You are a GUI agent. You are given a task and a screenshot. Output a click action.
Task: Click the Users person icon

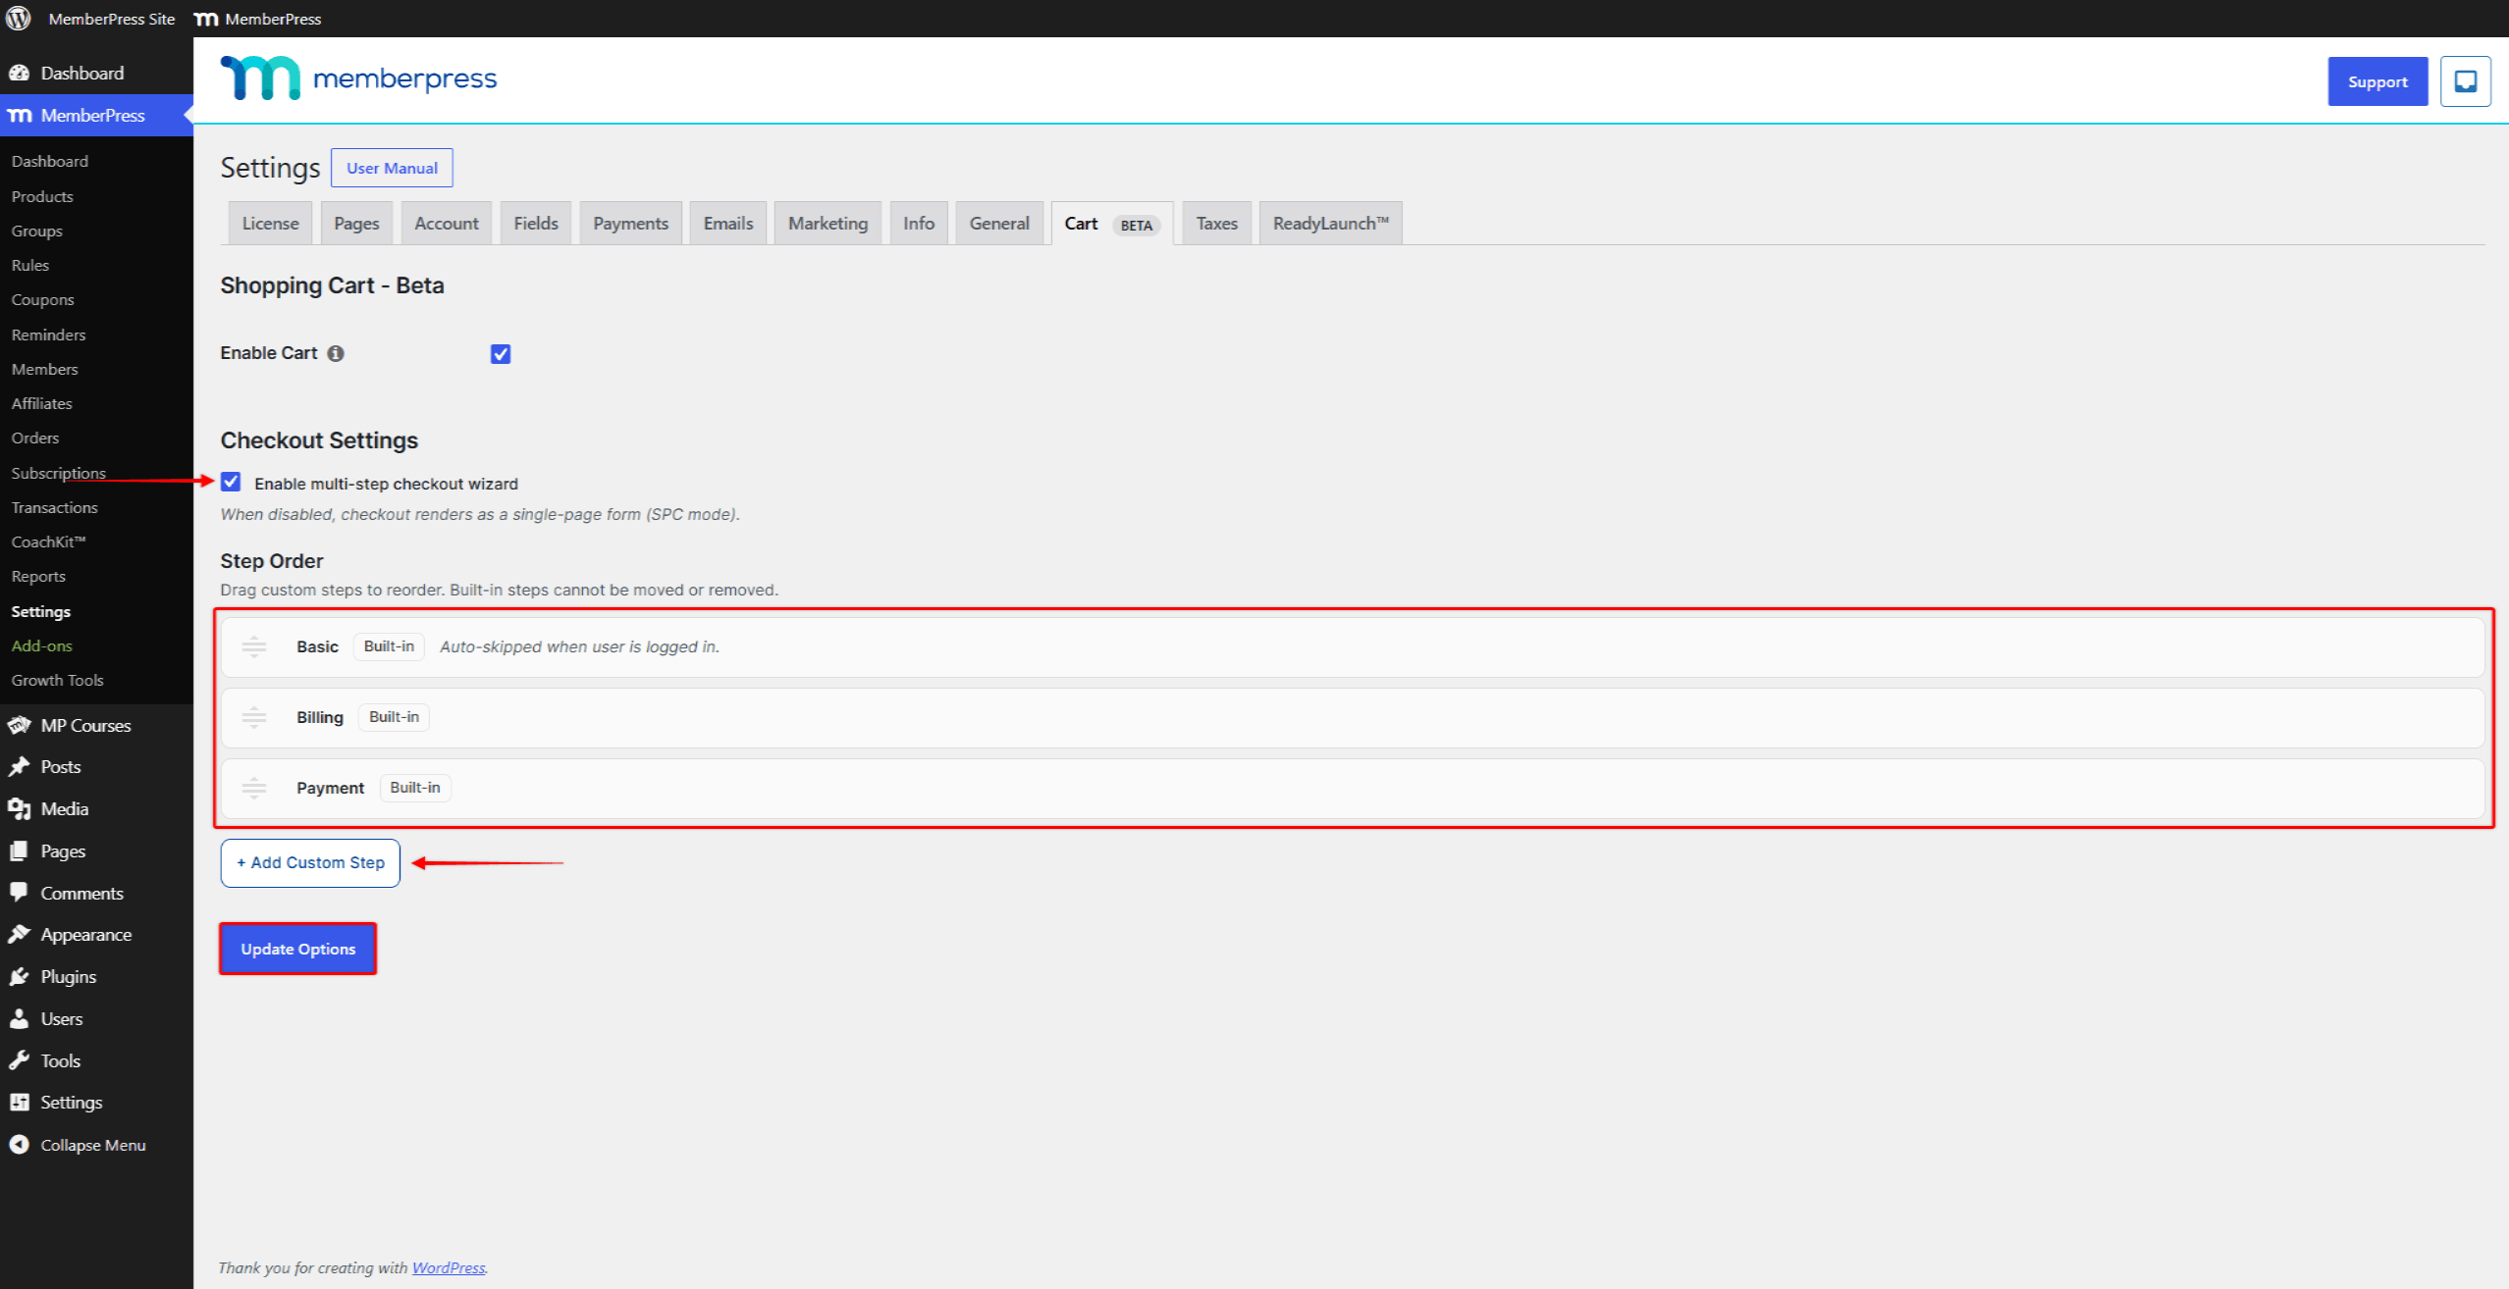(x=19, y=1018)
